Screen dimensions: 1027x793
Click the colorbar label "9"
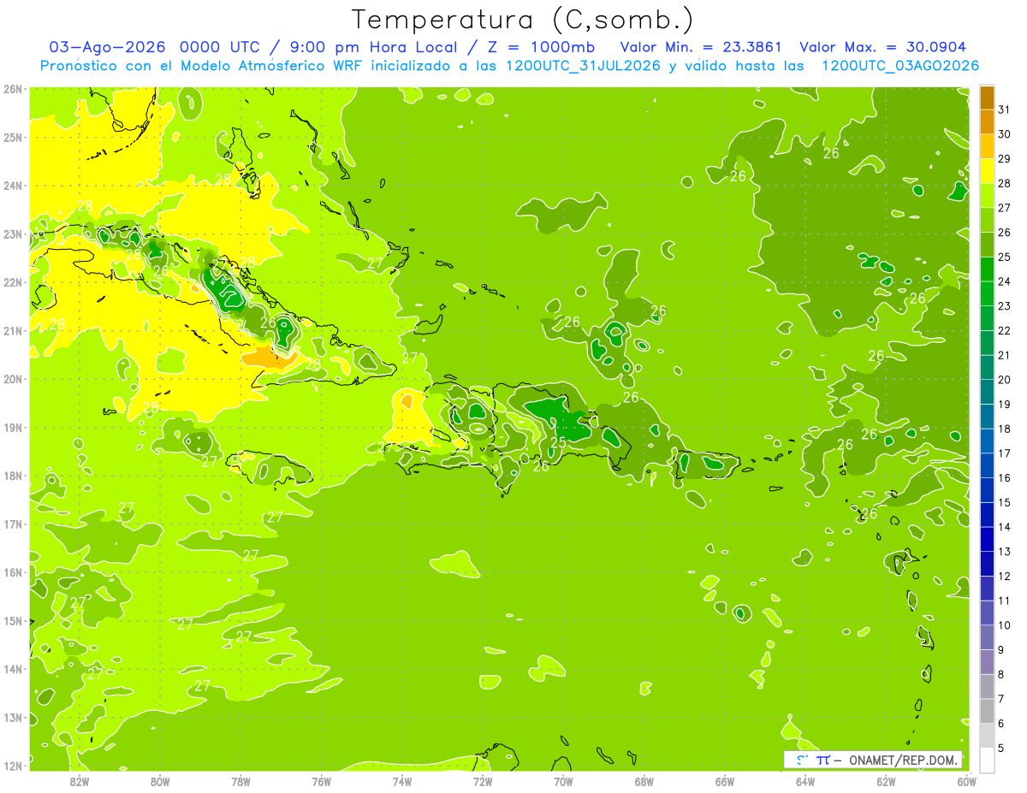(x=1001, y=650)
